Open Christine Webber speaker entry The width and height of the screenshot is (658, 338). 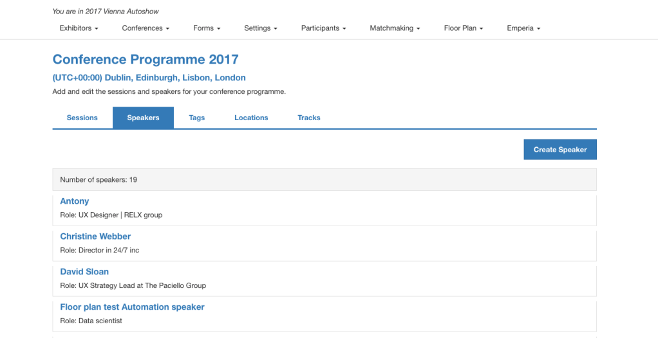(95, 236)
